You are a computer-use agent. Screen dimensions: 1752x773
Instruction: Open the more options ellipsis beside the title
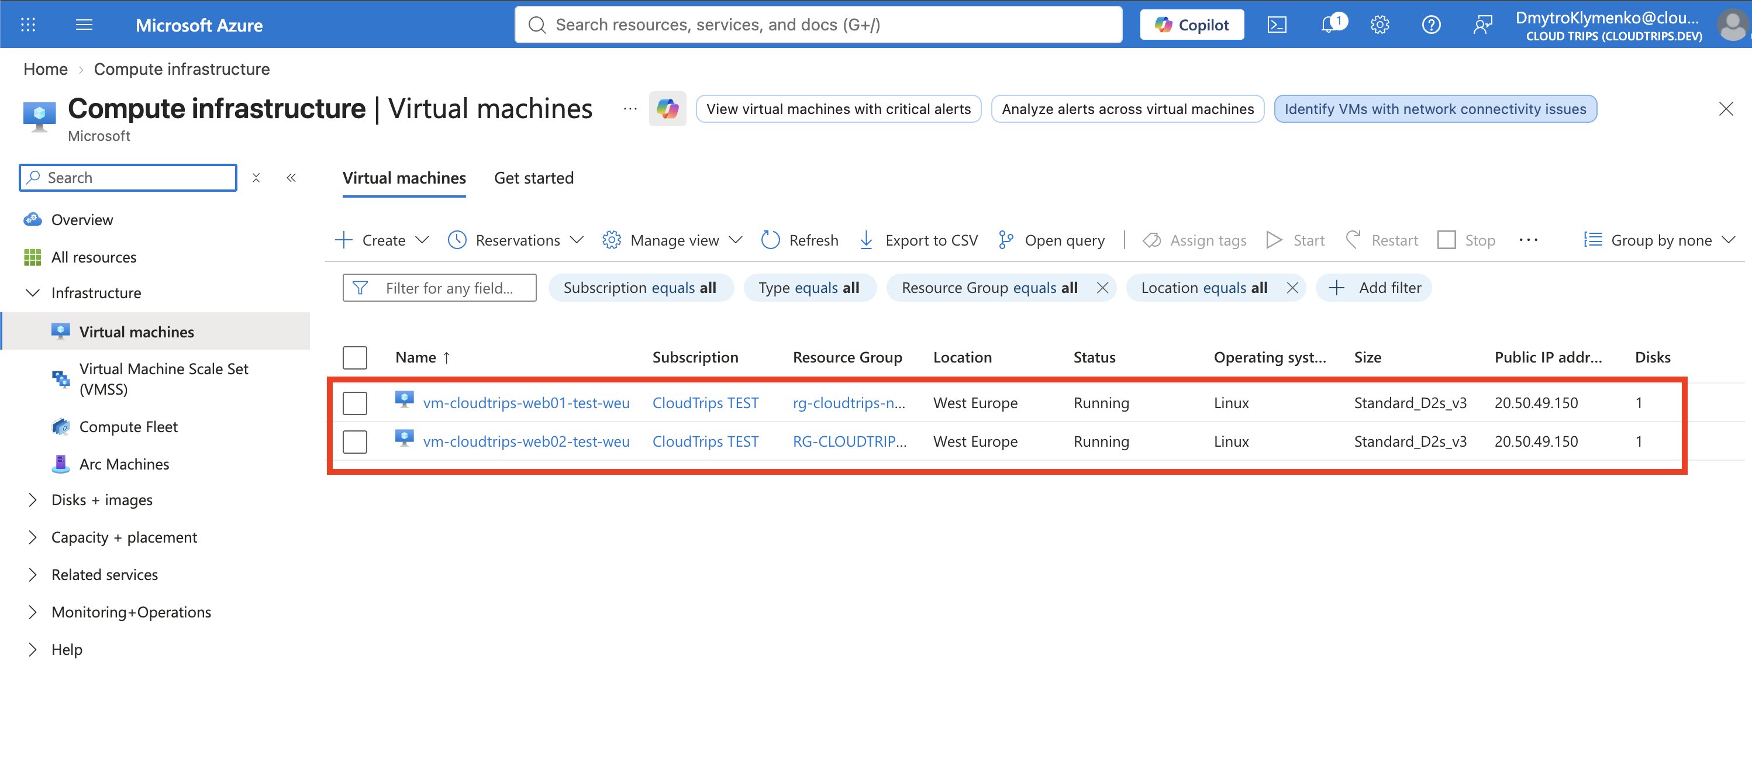630,109
